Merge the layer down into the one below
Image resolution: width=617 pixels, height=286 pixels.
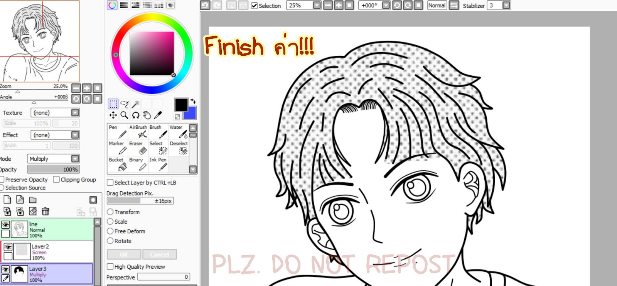coord(20,211)
